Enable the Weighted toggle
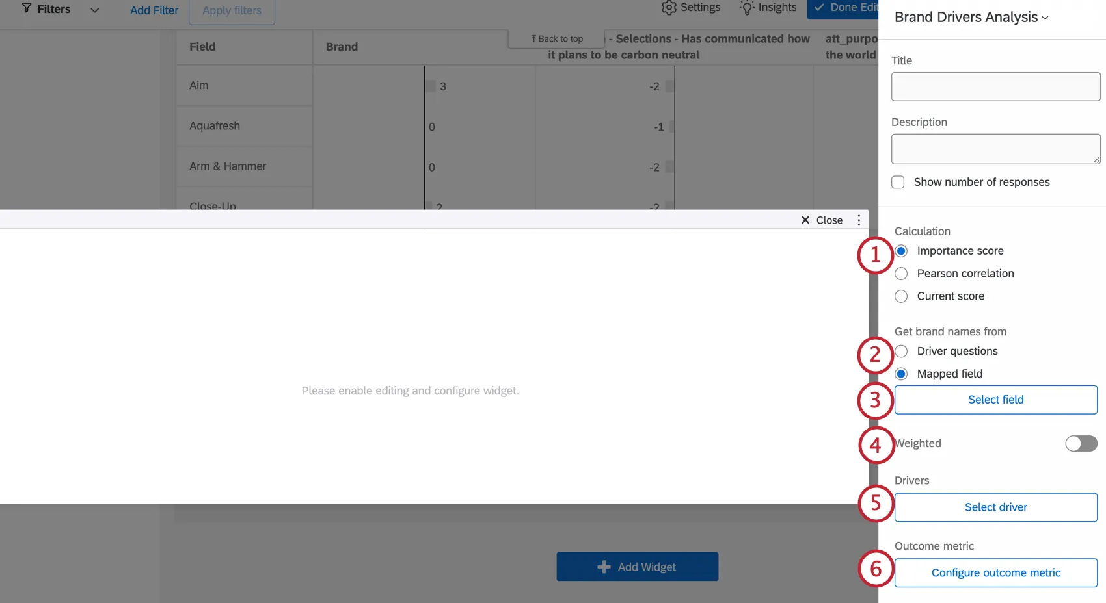 click(x=1081, y=443)
